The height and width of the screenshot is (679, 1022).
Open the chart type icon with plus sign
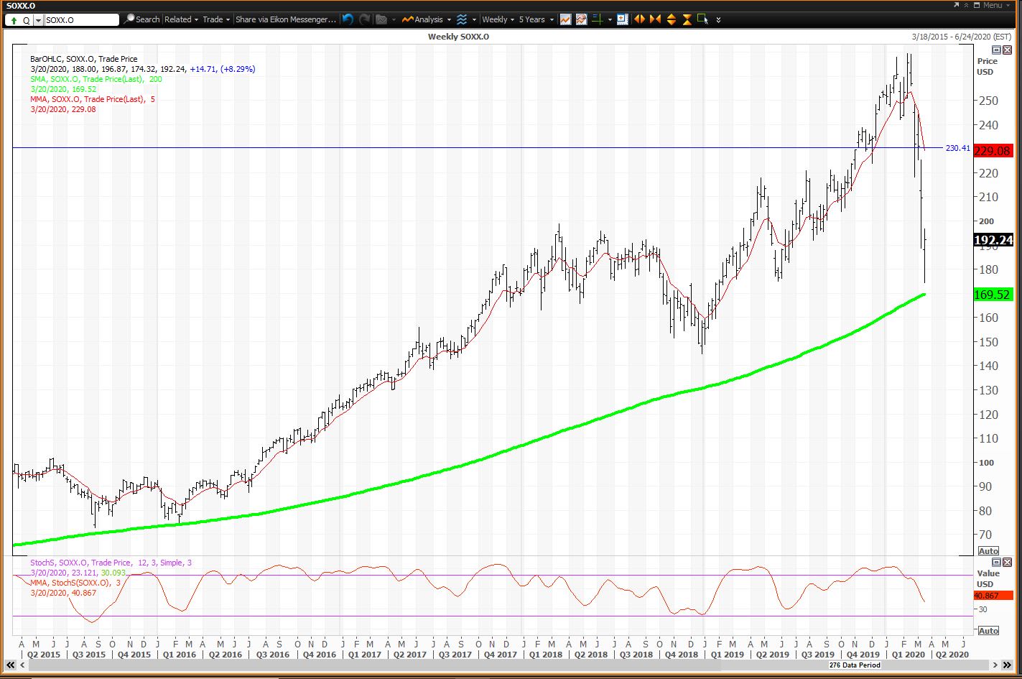tap(622, 19)
